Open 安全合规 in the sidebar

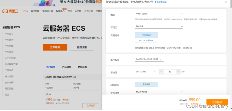tap(9, 76)
